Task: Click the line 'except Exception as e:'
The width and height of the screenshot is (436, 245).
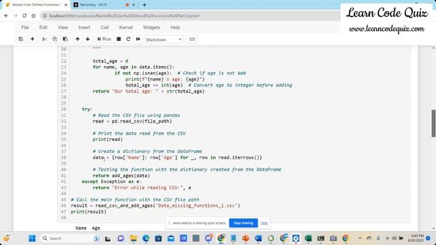Action: pyautogui.click(x=112, y=182)
